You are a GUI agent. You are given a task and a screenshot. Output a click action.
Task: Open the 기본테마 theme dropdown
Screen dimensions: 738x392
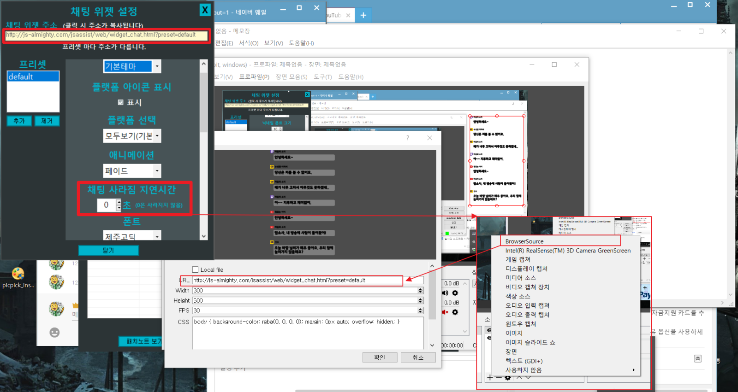point(132,66)
